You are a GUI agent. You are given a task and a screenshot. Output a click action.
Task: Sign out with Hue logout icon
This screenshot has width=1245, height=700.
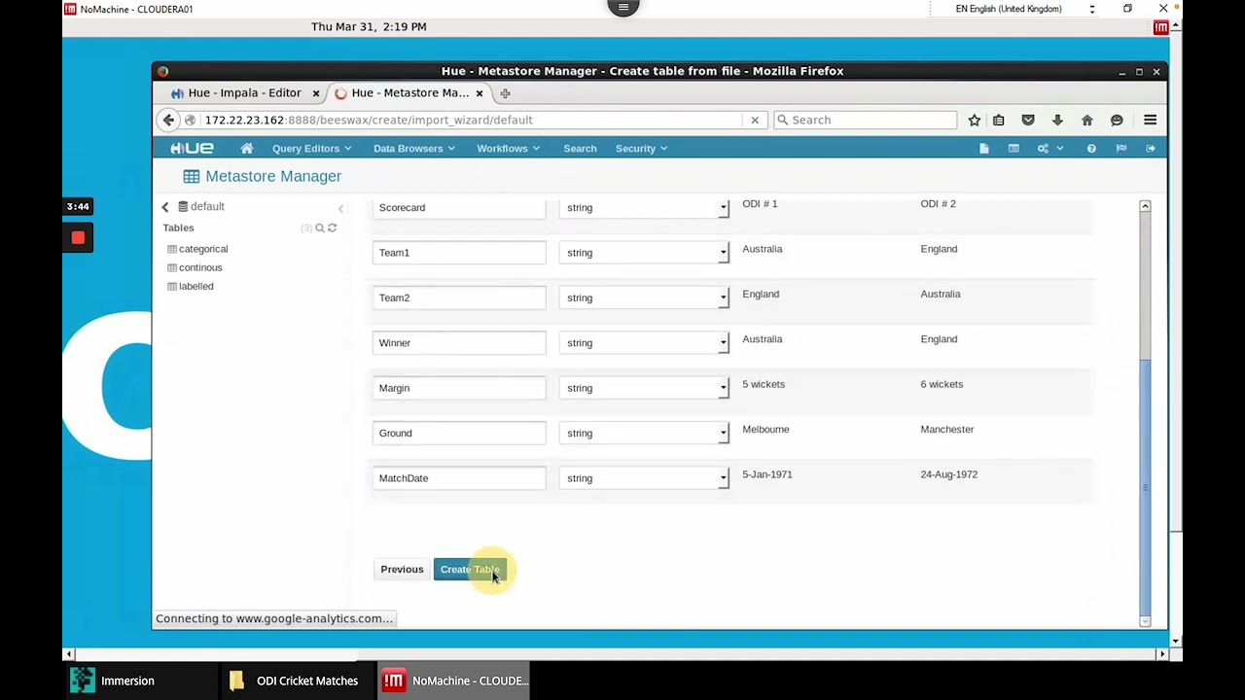[x=1151, y=148]
